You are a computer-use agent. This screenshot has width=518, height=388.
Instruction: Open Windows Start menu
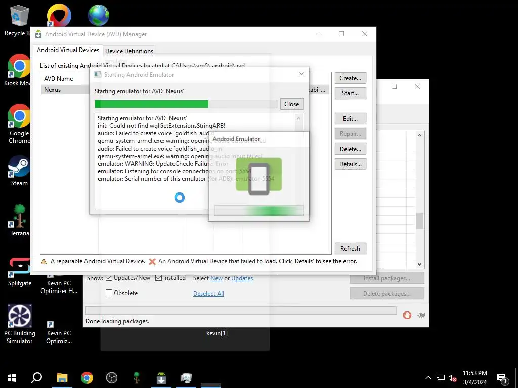12,378
